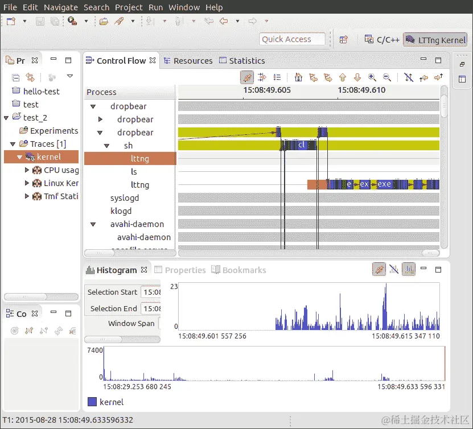Collapse the test_2 project node

coord(6,118)
